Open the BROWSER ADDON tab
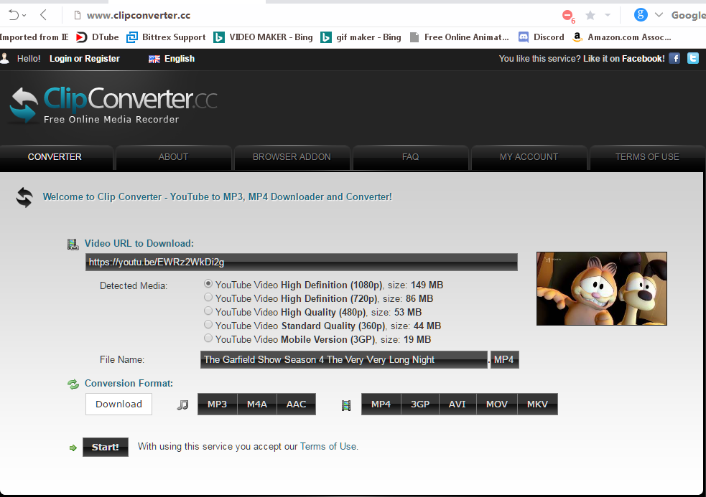The height and width of the screenshot is (497, 706). pos(292,157)
